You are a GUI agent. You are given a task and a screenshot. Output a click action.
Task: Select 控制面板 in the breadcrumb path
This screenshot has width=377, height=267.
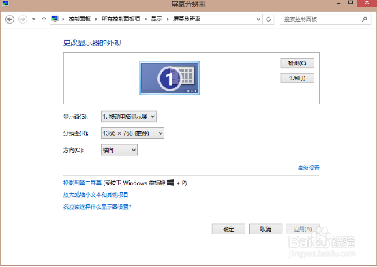click(80, 19)
